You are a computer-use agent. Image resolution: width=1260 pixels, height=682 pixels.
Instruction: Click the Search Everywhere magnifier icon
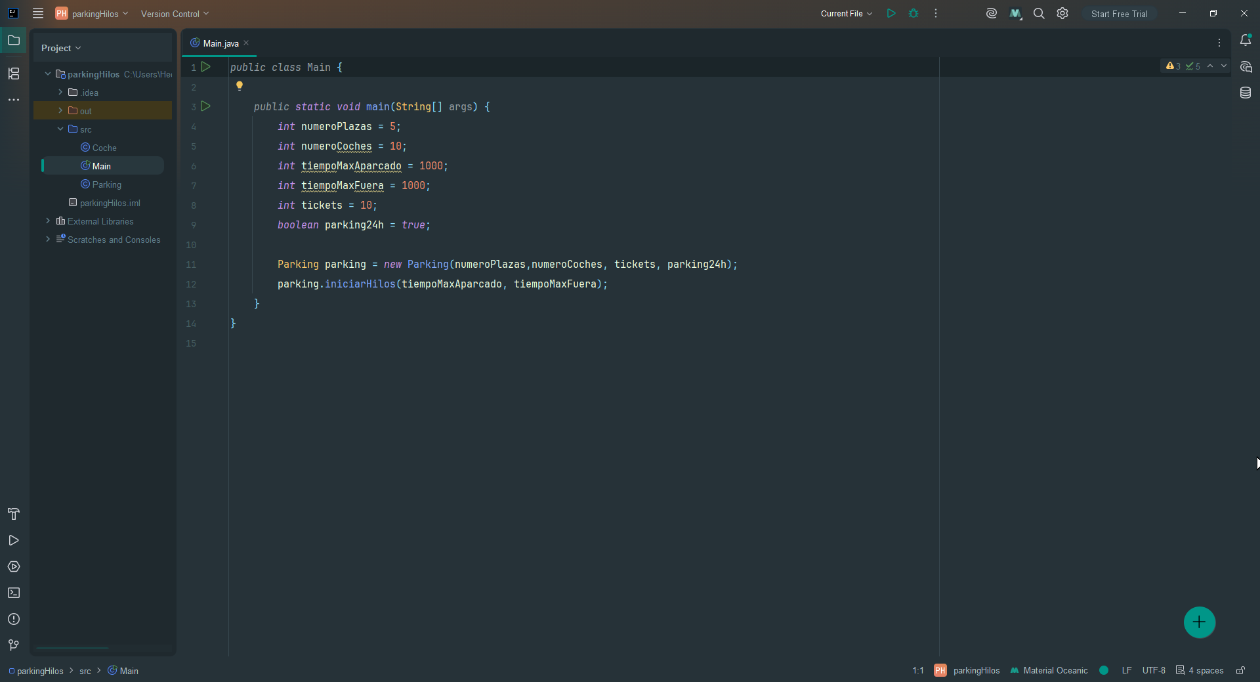pyautogui.click(x=1039, y=13)
